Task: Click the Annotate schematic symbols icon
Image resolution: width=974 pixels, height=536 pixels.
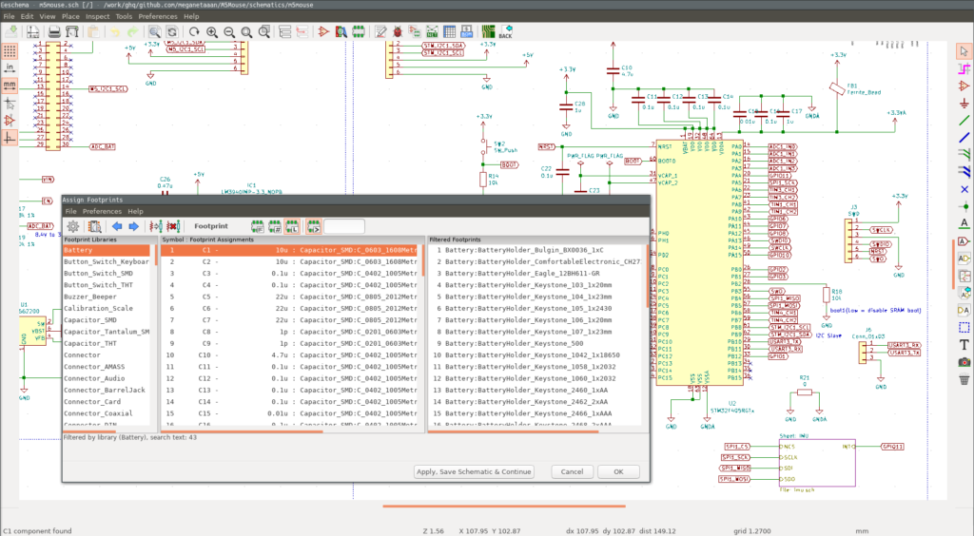Action: coord(380,31)
